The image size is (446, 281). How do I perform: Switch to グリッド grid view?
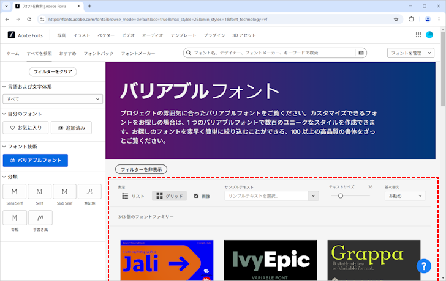169,196
